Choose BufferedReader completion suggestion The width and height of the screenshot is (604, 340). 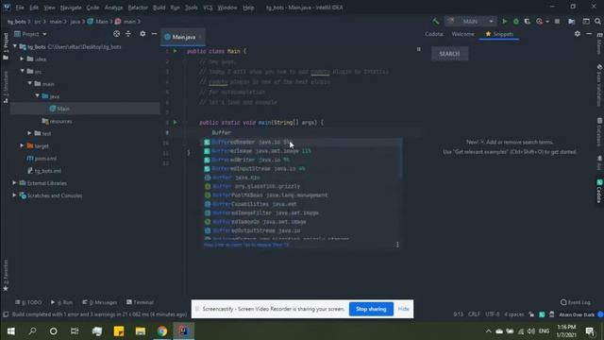pyautogui.click(x=302, y=143)
